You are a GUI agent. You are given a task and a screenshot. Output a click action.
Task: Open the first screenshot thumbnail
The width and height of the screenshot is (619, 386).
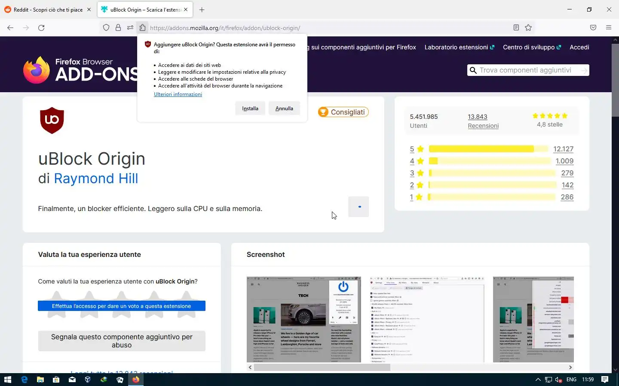pos(303,320)
